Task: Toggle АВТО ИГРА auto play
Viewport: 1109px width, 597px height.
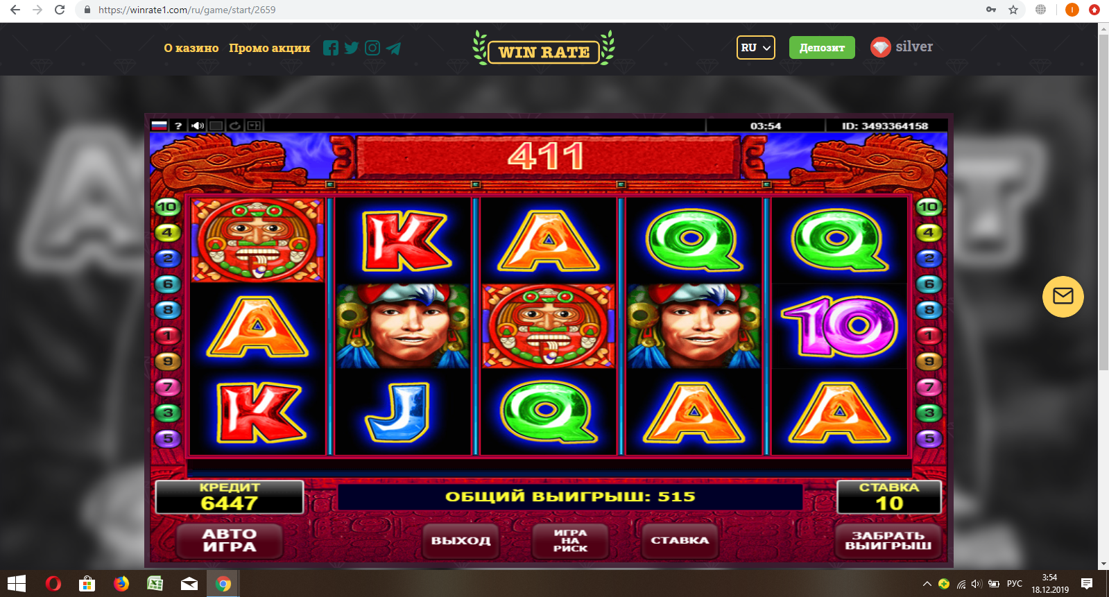Action: pyautogui.click(x=230, y=540)
